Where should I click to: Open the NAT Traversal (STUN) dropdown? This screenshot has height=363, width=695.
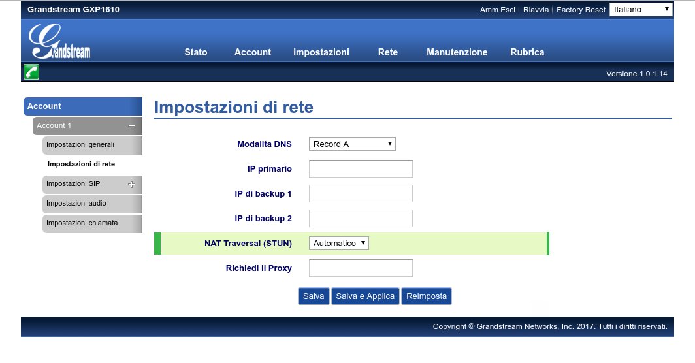(338, 244)
